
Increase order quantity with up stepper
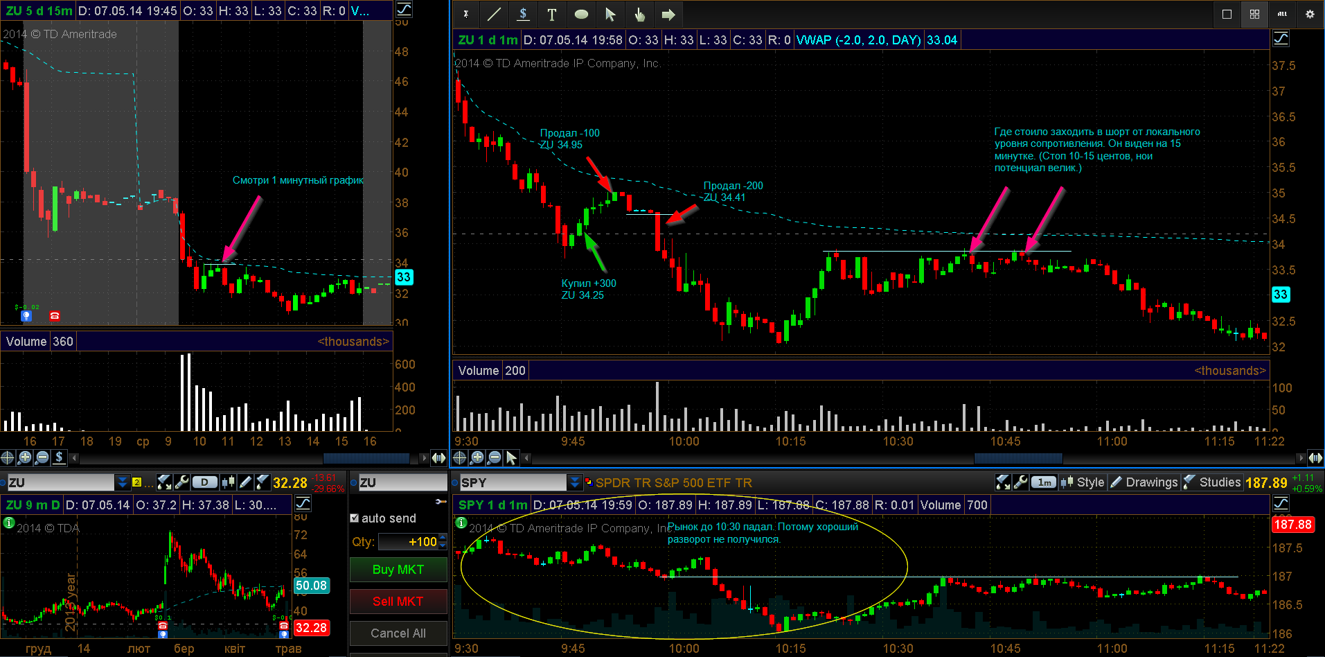coord(443,538)
